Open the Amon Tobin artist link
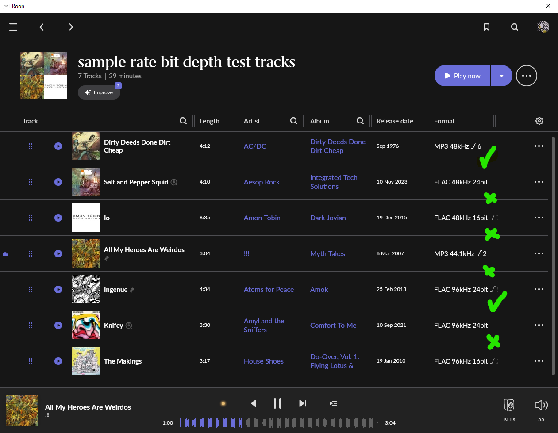The height and width of the screenshot is (433, 558). point(262,218)
